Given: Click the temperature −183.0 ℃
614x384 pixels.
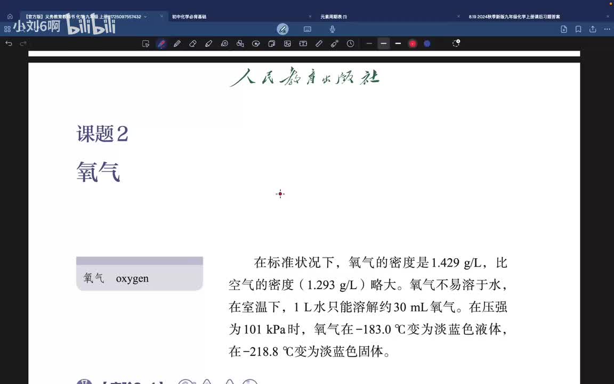Looking at the screenshot, I should tap(381, 329).
